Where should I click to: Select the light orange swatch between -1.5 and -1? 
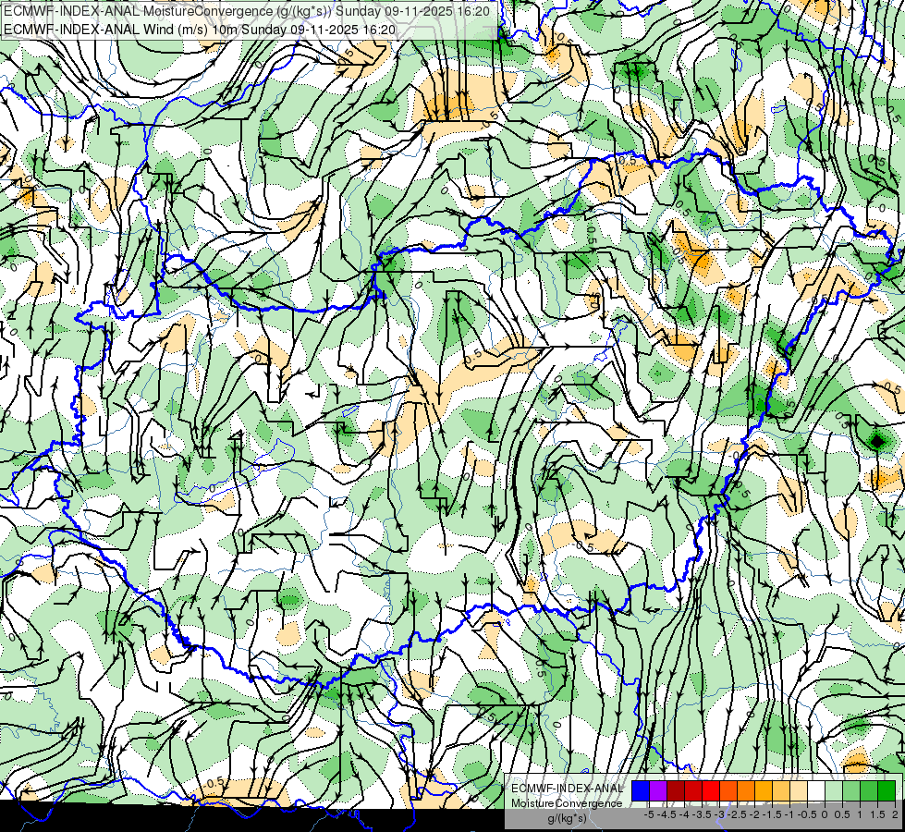781,791
